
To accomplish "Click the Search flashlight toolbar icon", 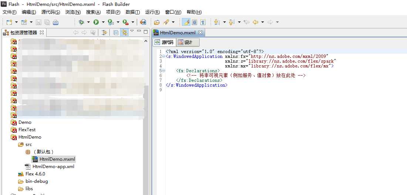I will tap(166, 22).
